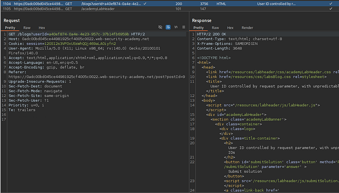Click the status code 101 in row 1105

178,9
